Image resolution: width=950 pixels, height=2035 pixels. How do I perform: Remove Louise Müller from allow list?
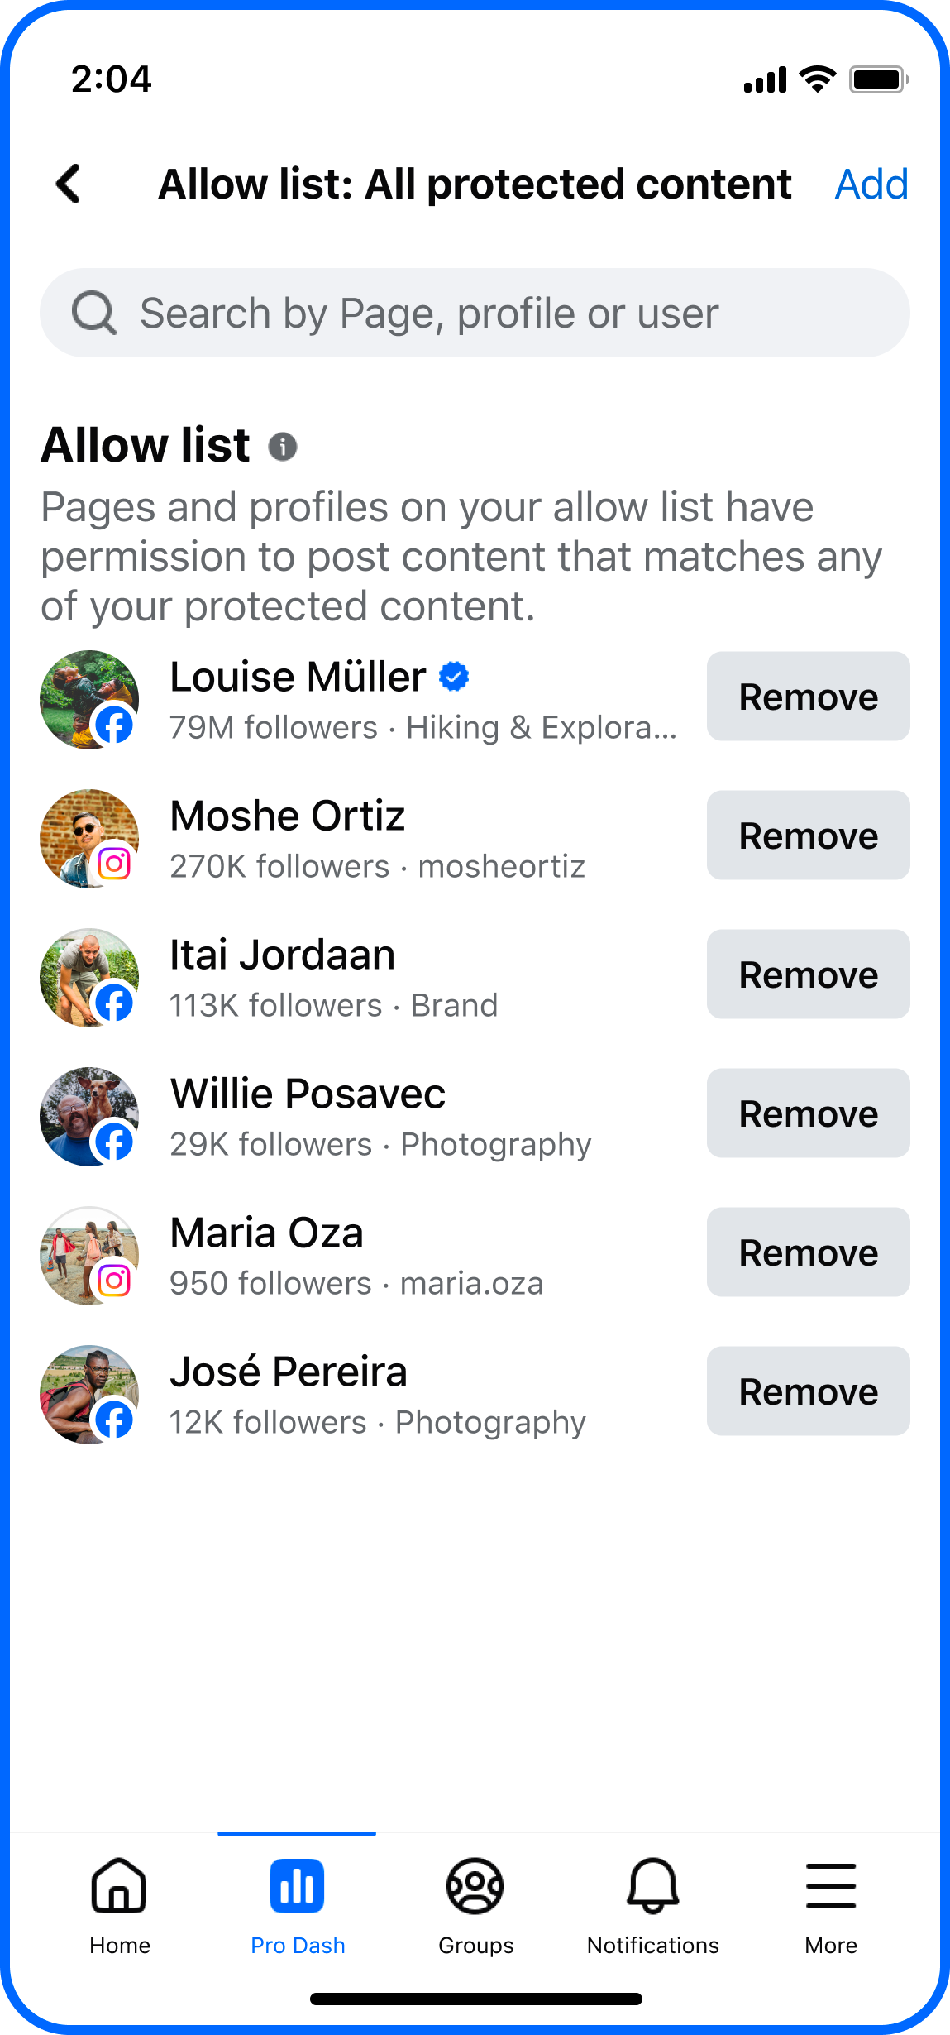click(x=808, y=697)
